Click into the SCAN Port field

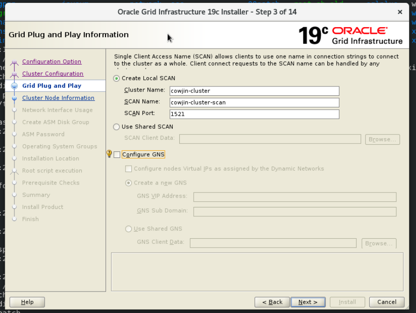click(254, 114)
